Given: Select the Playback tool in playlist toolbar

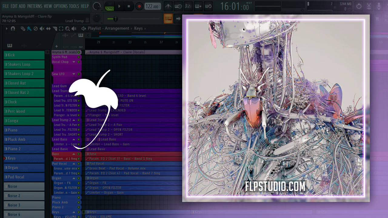Looking at the screenshot, I should [74, 28].
